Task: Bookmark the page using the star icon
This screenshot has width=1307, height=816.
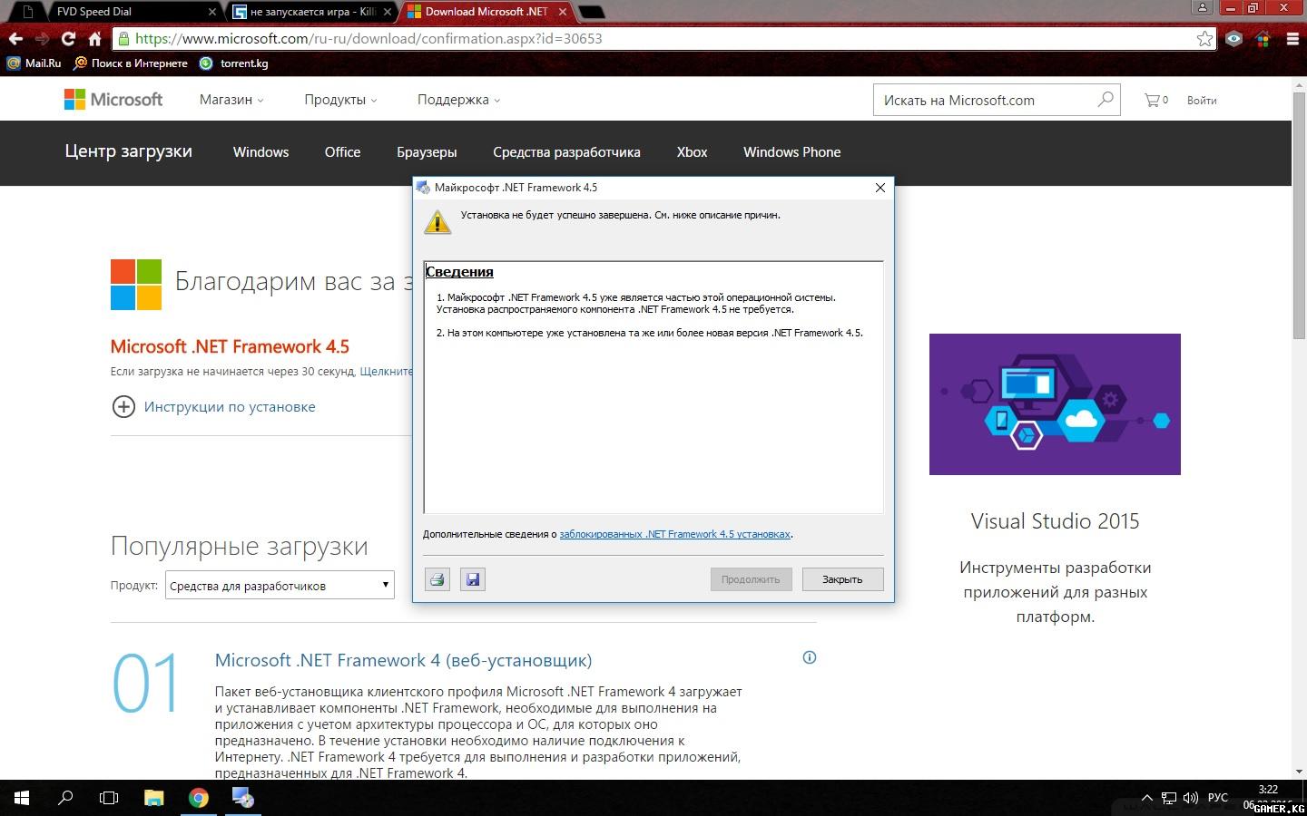Action: 1204,39
